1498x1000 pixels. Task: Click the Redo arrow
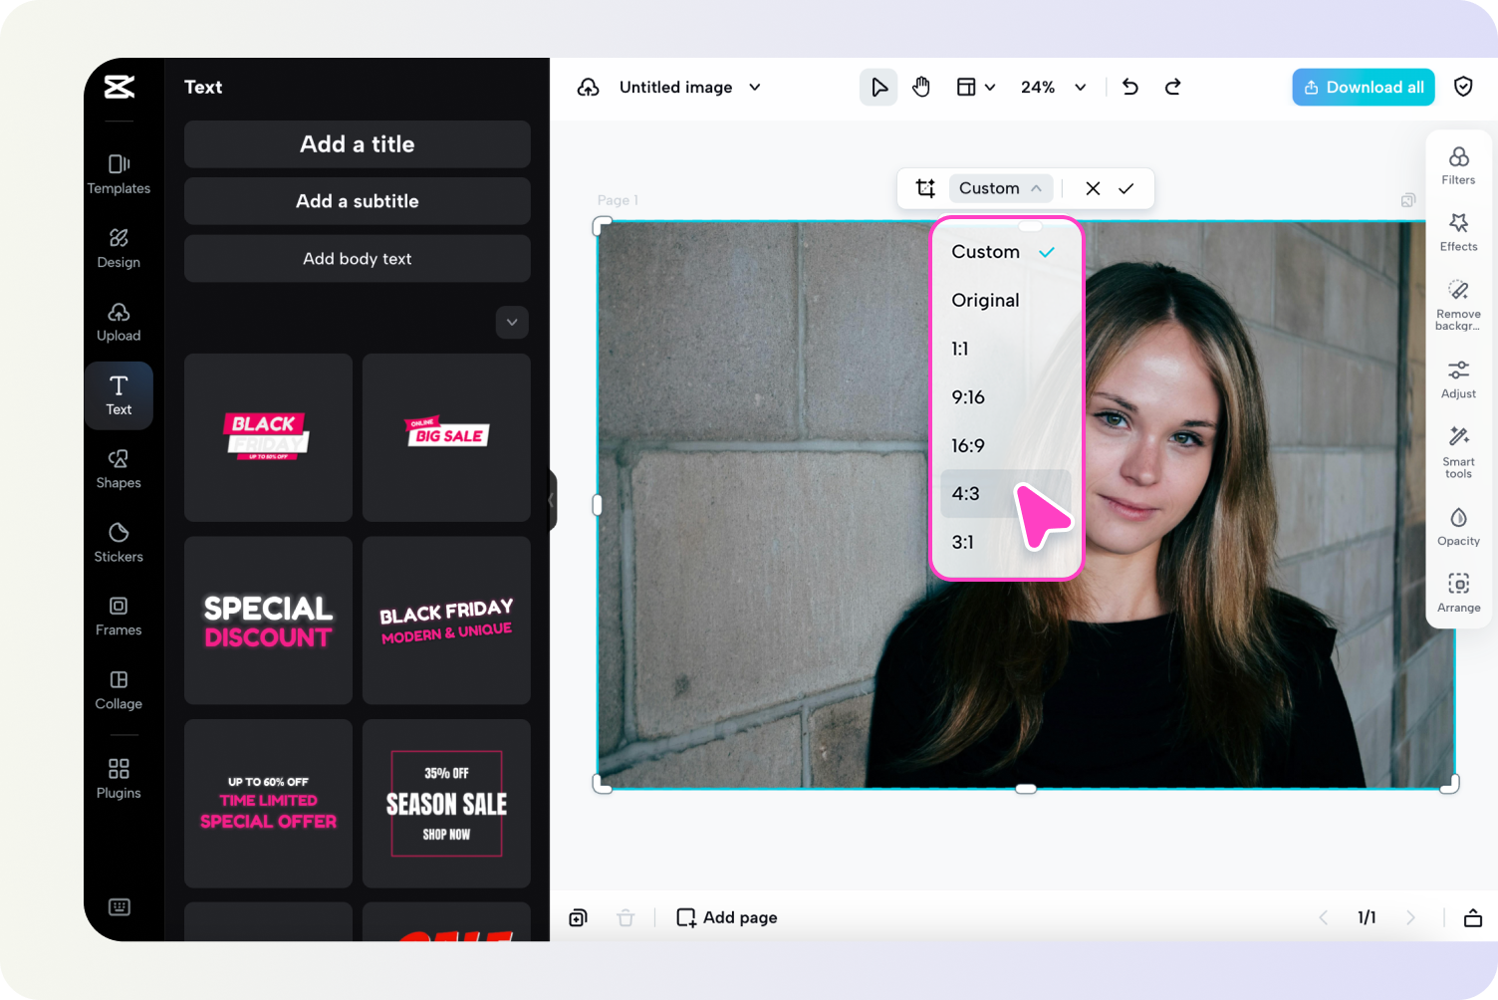[1173, 88]
